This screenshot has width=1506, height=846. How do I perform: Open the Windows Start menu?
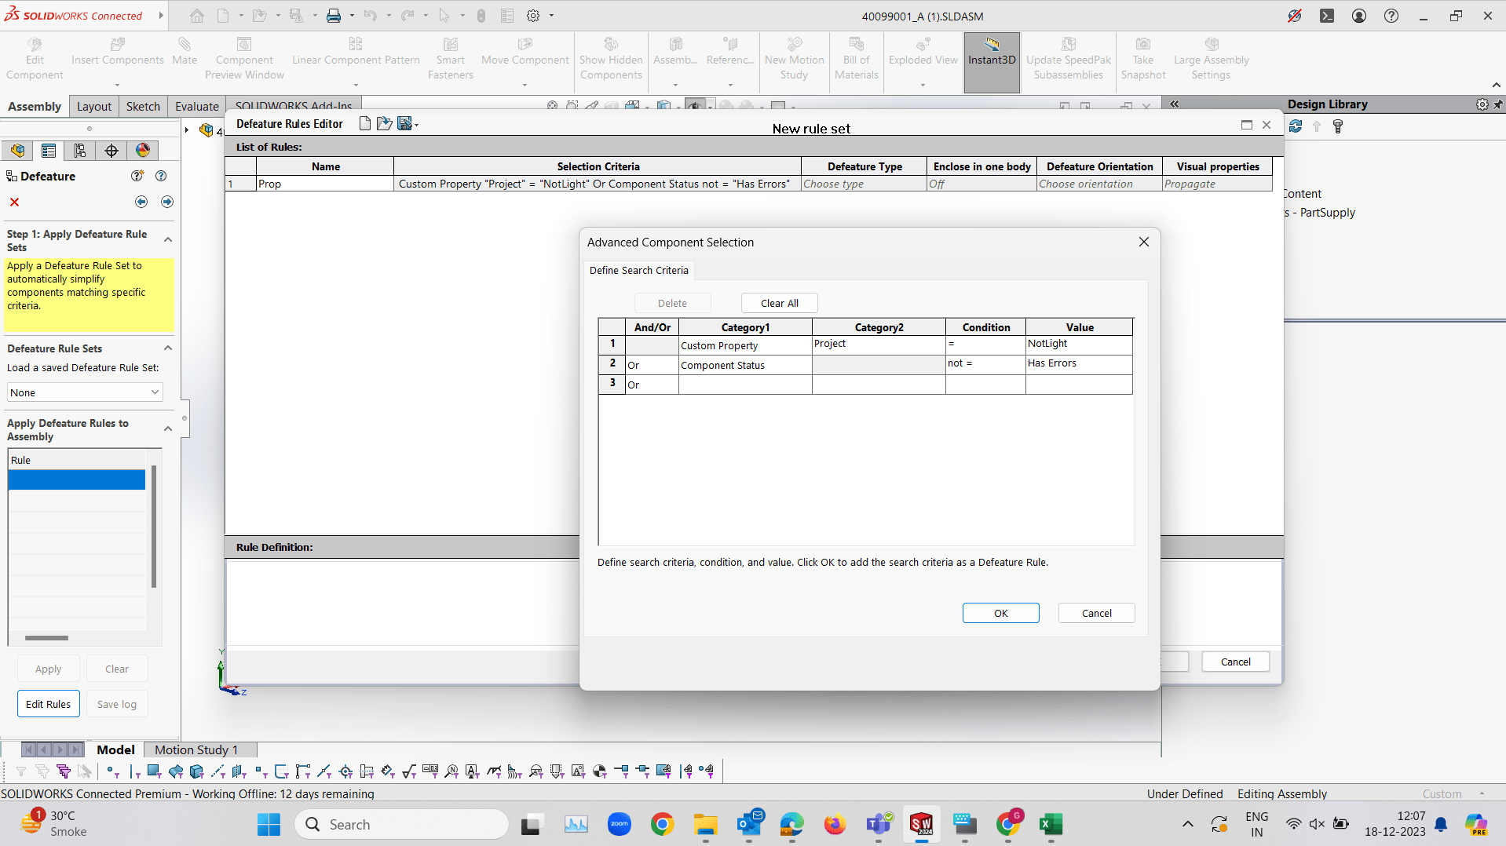pos(269,824)
